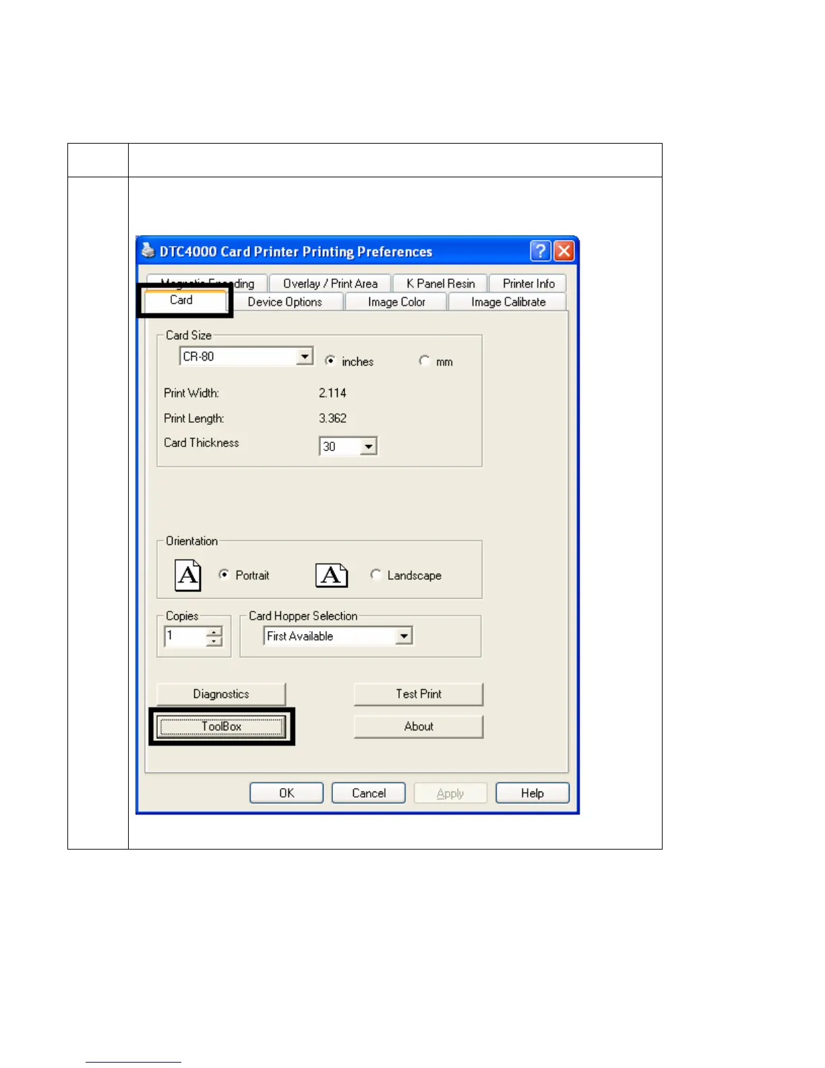Click the Print Width value 2.114
This screenshot has width=825, height=1068.
tap(332, 393)
